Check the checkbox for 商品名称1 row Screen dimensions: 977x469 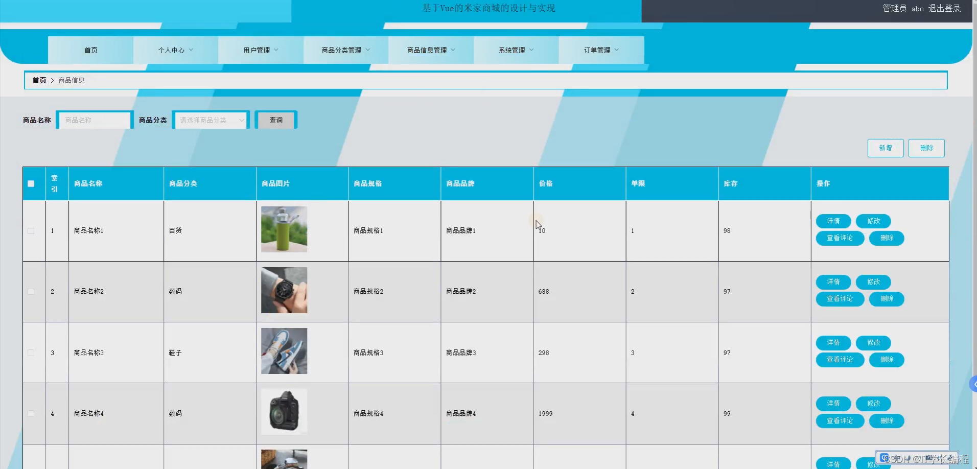coord(31,231)
